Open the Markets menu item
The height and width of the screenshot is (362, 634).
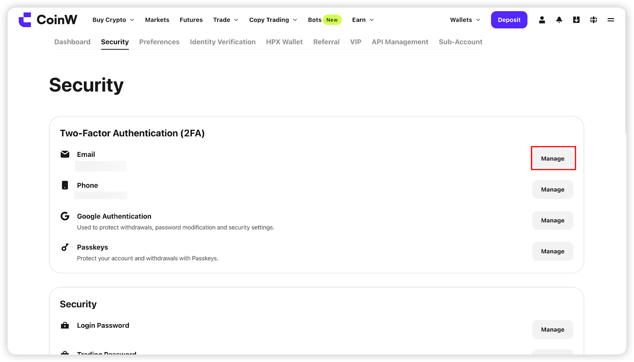pos(157,20)
